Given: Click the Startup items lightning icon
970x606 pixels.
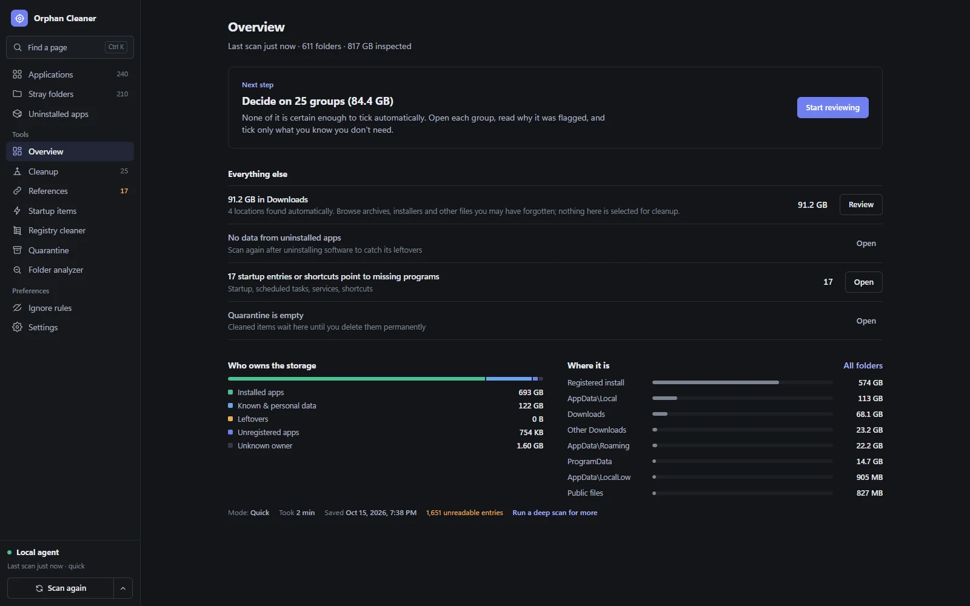Looking at the screenshot, I should point(17,211).
